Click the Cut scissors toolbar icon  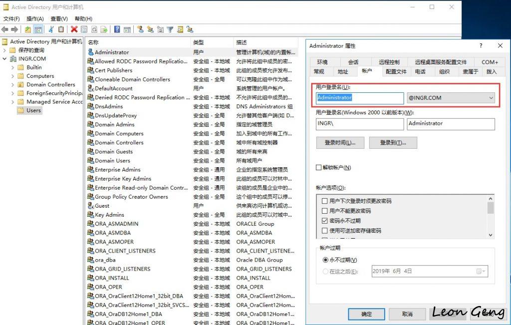click(51, 29)
